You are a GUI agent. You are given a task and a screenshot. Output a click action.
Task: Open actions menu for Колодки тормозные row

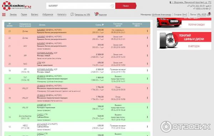pyautogui.click(x=147, y=108)
